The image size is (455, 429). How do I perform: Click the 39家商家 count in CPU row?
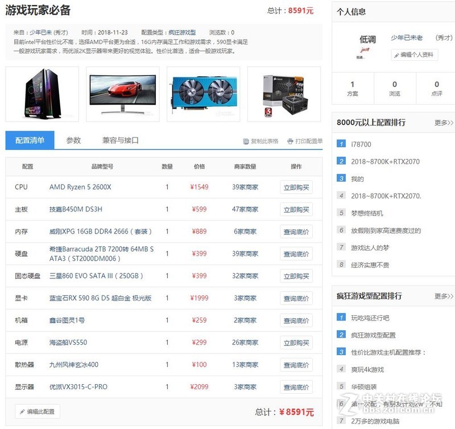pos(245,187)
